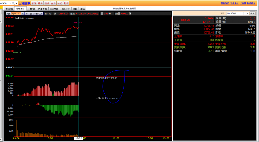Click the 大漲大跌累計 2732.72 label
Viewport: 259px width, 142px height.
tap(107, 78)
